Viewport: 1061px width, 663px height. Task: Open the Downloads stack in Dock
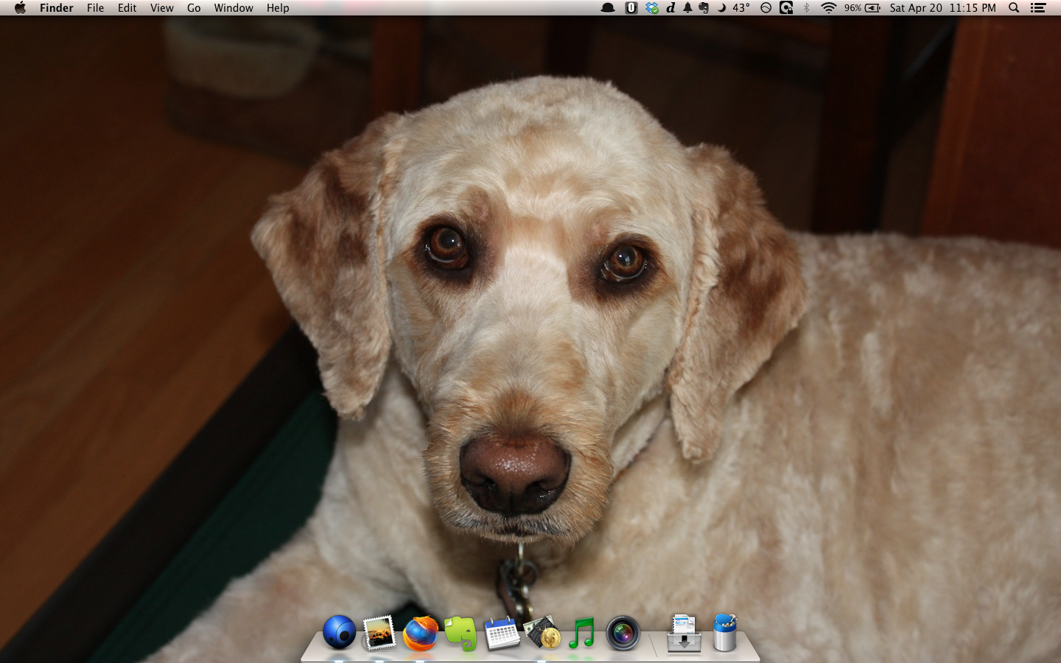coord(684,633)
